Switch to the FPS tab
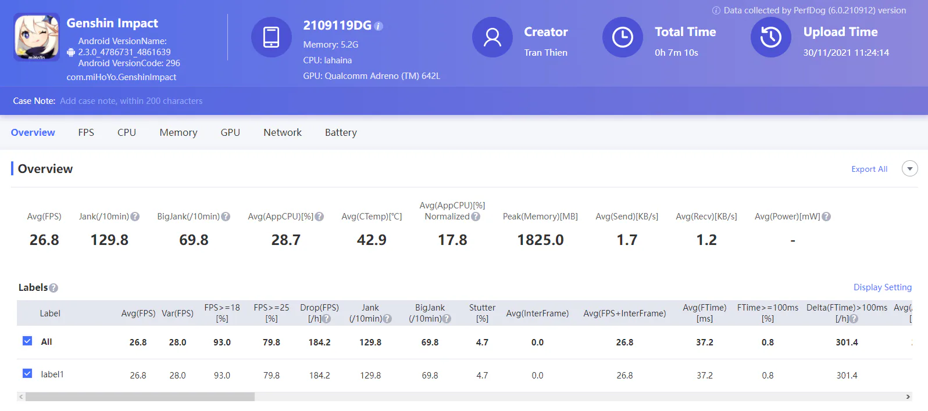The width and height of the screenshot is (928, 411). click(x=86, y=132)
